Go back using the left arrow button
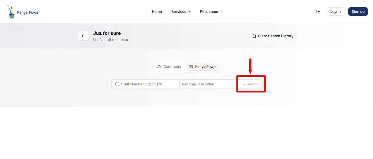The height and width of the screenshot is (159, 373). click(x=83, y=36)
